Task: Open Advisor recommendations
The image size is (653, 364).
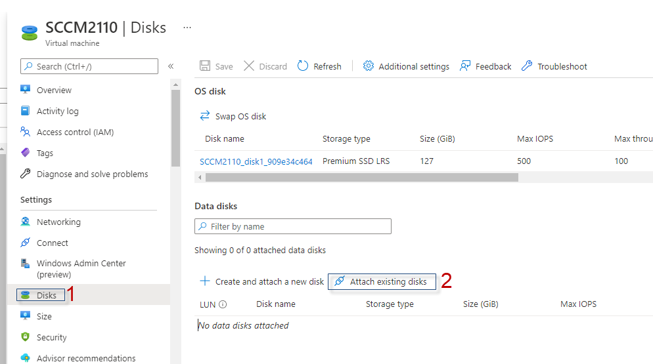Action: (x=86, y=358)
